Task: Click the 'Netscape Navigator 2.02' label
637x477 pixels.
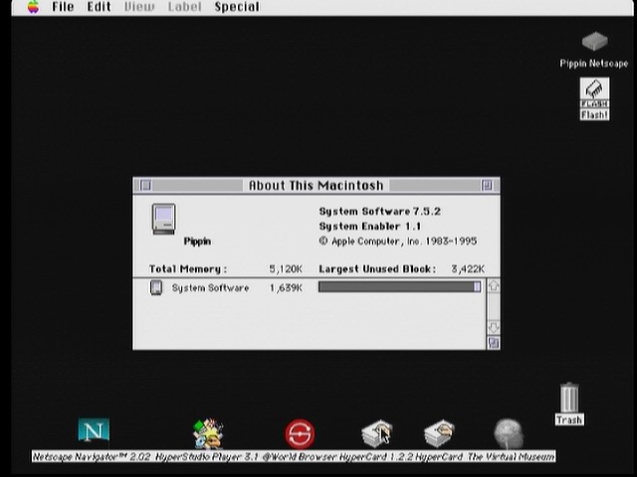Action: (92, 457)
